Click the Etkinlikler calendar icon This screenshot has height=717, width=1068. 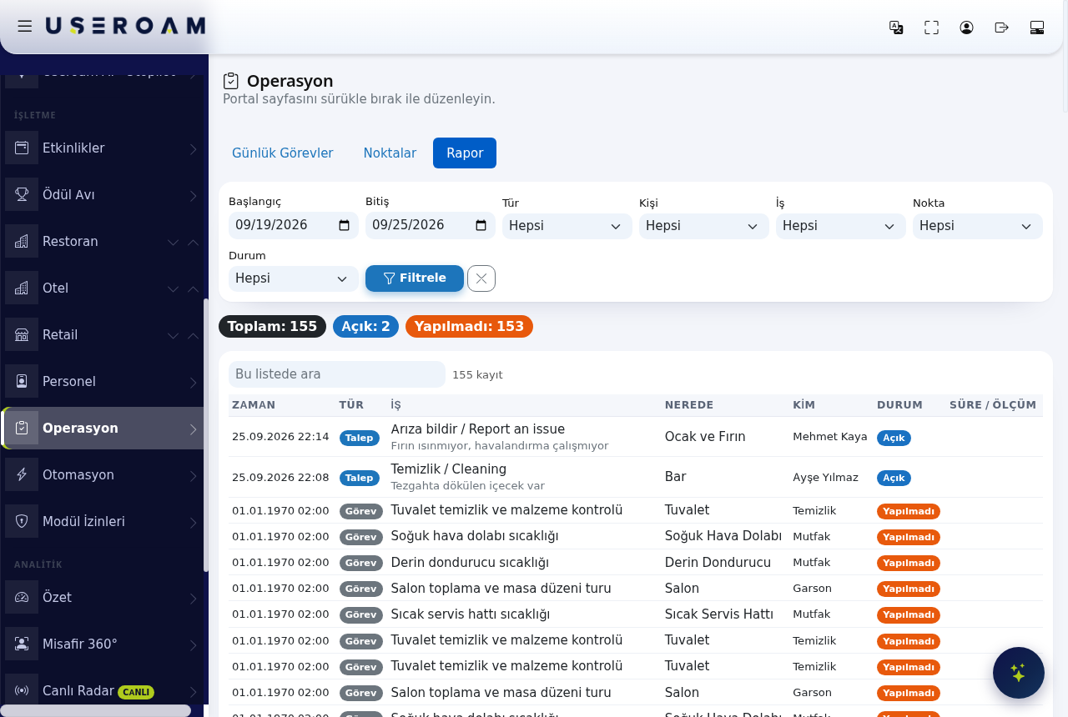[x=22, y=148]
